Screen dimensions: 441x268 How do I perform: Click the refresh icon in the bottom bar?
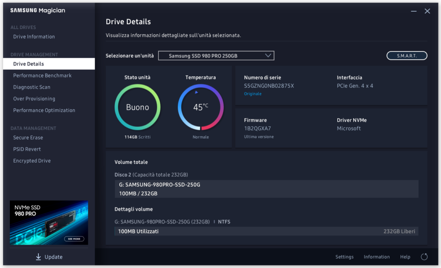click(424, 257)
